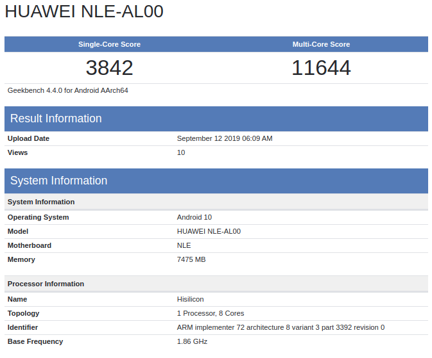The image size is (432, 358).
Task: Click the HUAWEI NLE-AL00 page title
Action: click(84, 12)
